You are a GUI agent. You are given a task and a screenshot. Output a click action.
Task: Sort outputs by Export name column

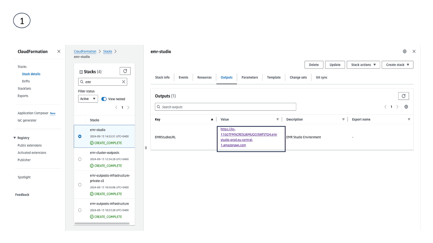[x=409, y=119]
